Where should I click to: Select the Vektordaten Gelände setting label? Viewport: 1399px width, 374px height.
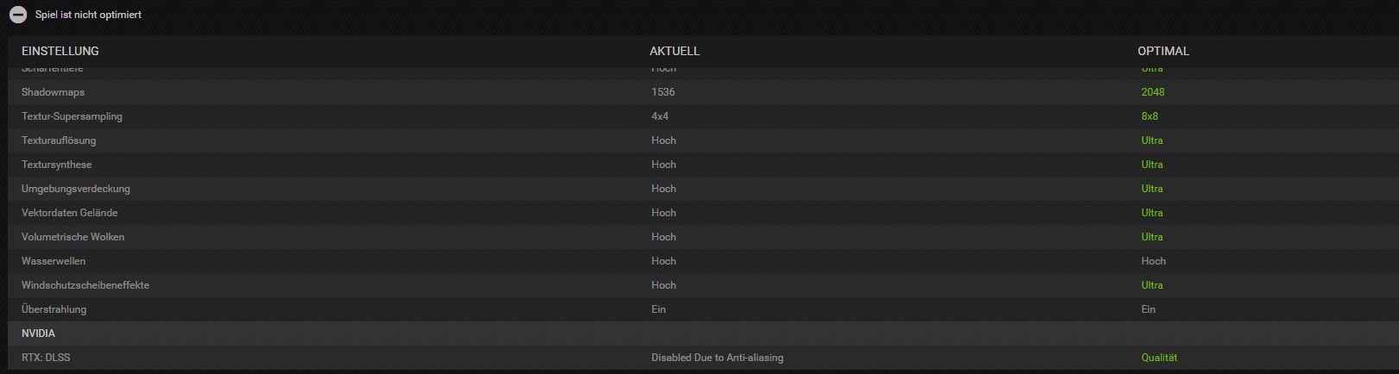(x=69, y=213)
